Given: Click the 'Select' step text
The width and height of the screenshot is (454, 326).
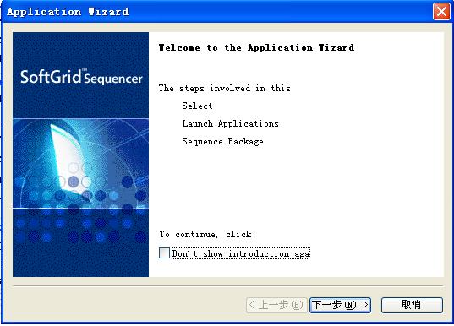Looking at the screenshot, I should [197, 106].
